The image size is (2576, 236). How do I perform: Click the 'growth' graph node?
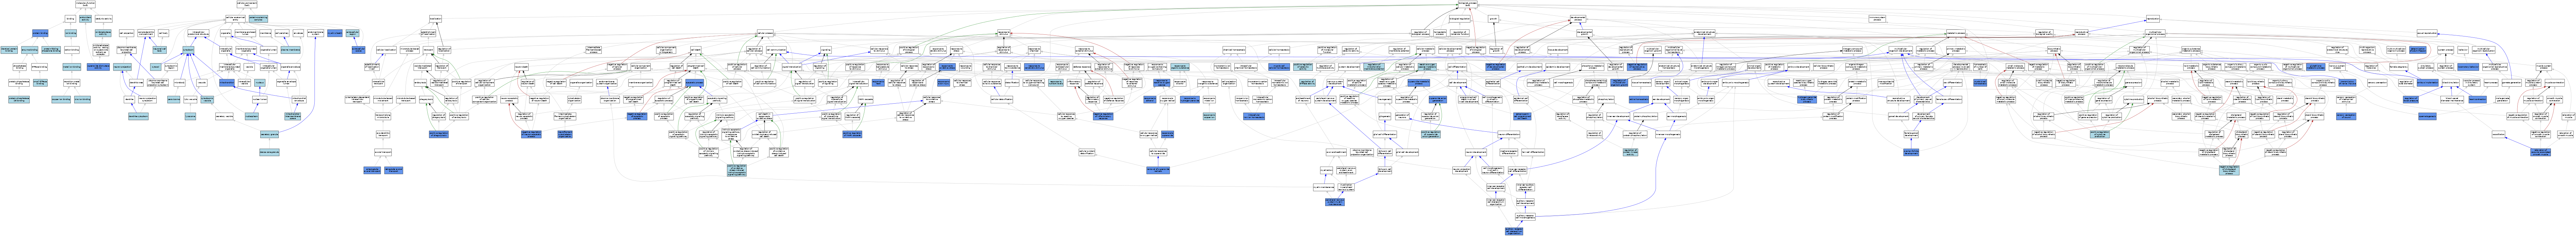point(1494,19)
